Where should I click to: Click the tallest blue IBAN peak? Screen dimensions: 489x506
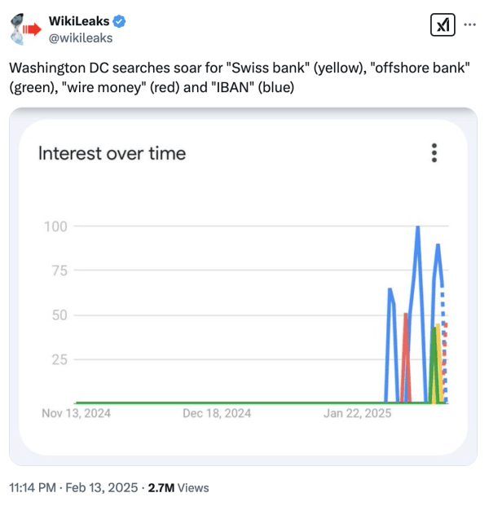click(417, 227)
